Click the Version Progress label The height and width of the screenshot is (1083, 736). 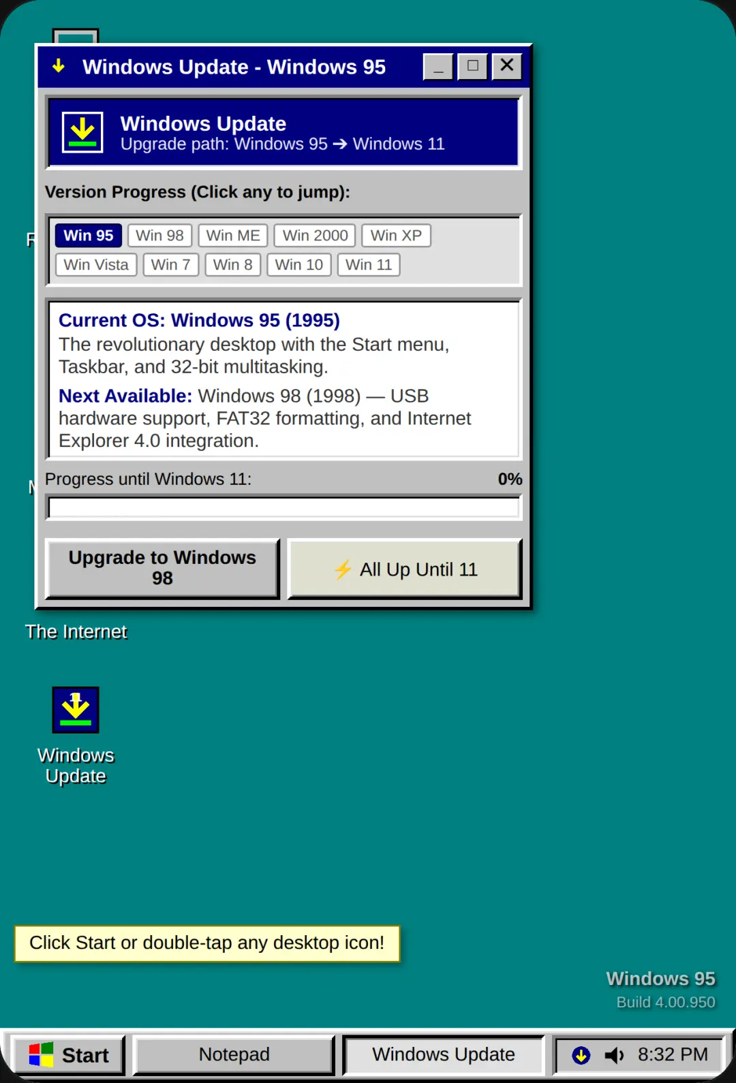197,192
